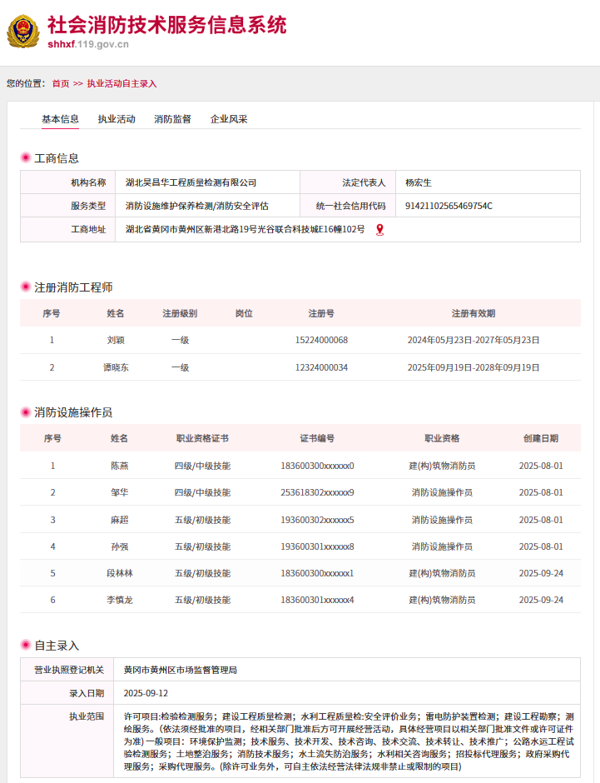The image size is (600, 783).
Task: Click the red map pin beside the address
Action: (x=379, y=230)
